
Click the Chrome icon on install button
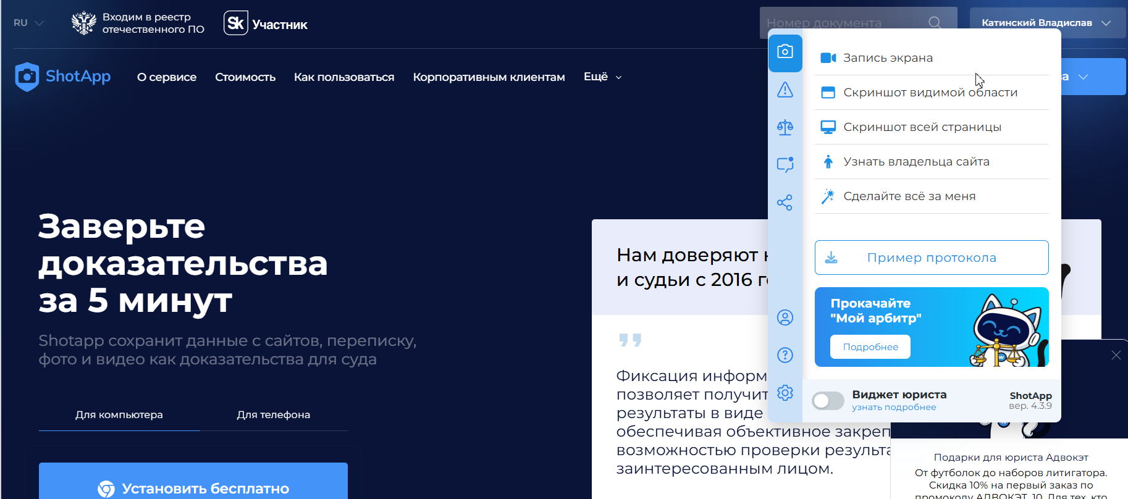(x=106, y=489)
